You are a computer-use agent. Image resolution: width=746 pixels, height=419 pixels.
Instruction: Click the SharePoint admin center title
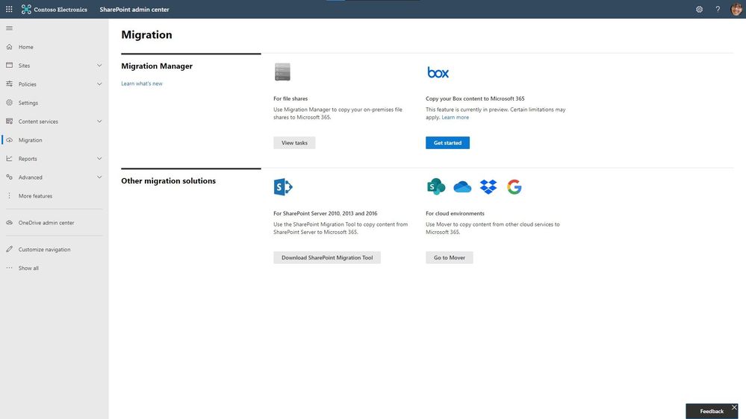tap(134, 9)
